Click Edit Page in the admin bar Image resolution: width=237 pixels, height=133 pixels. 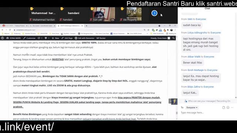point(67,38)
